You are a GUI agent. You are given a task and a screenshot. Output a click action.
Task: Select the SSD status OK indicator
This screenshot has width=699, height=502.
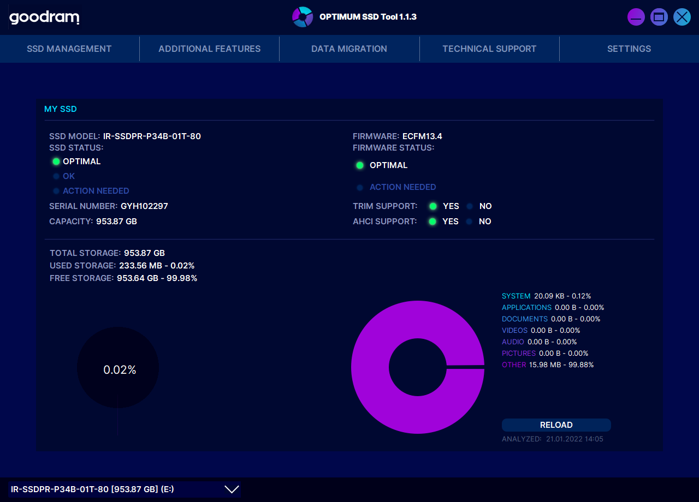pos(56,176)
